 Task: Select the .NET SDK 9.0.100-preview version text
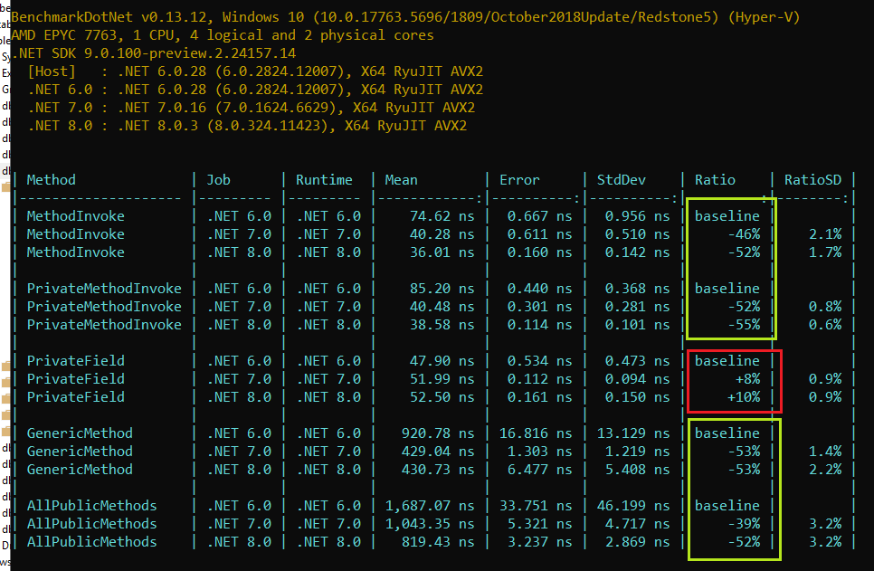pyautogui.click(x=118, y=52)
